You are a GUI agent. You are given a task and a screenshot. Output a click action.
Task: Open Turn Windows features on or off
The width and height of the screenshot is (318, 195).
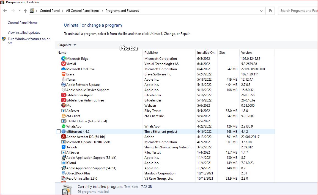click(x=29, y=41)
